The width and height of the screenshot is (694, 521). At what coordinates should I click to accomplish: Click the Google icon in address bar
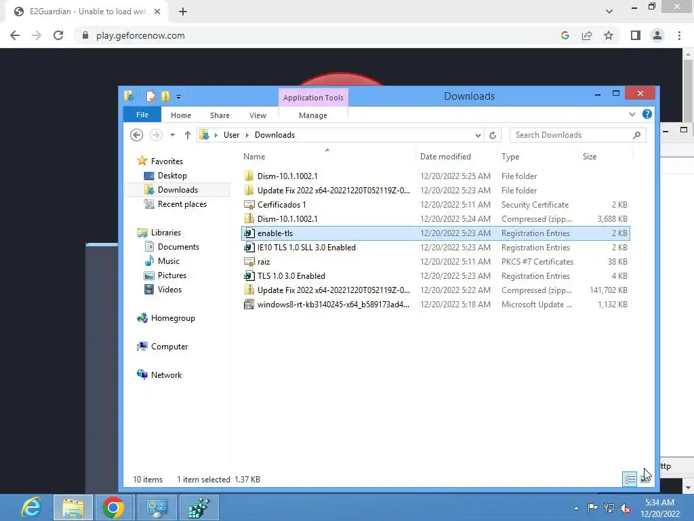pos(565,35)
